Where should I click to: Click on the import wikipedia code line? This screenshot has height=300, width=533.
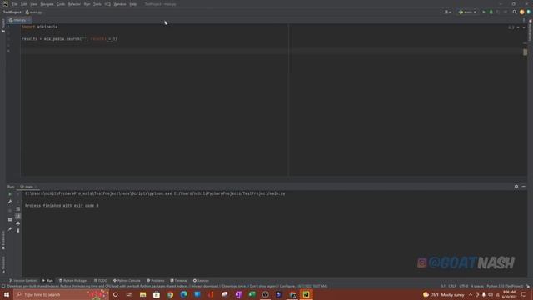click(x=40, y=27)
